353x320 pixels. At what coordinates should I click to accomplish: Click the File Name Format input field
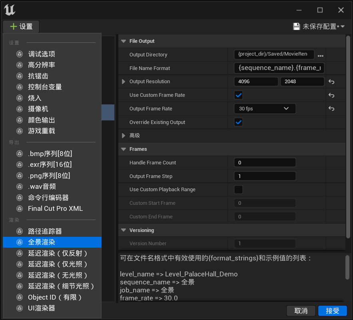[279, 68]
